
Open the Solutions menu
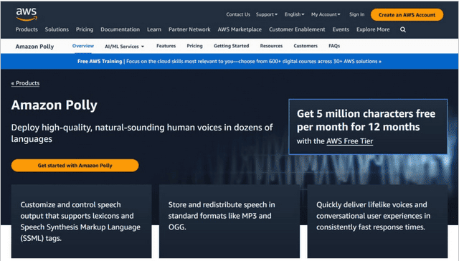click(x=57, y=29)
